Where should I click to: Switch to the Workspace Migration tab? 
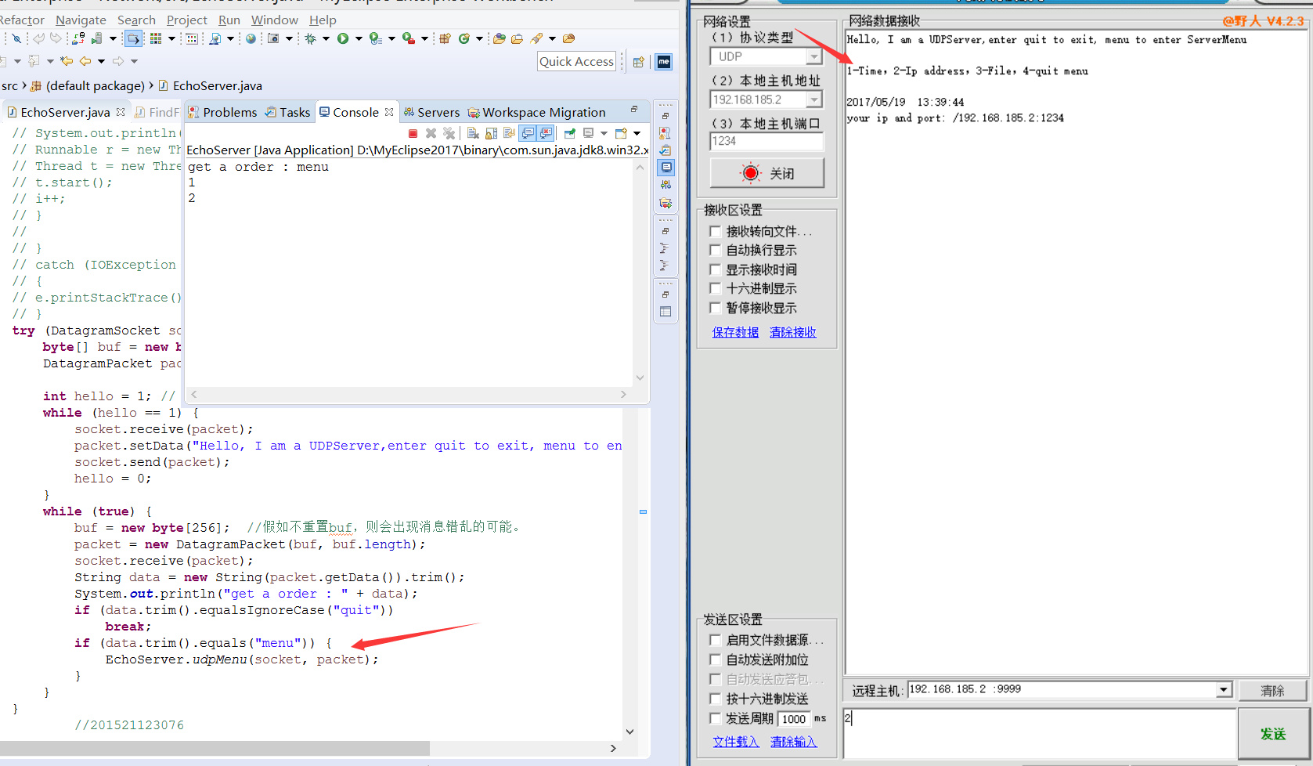(x=537, y=112)
